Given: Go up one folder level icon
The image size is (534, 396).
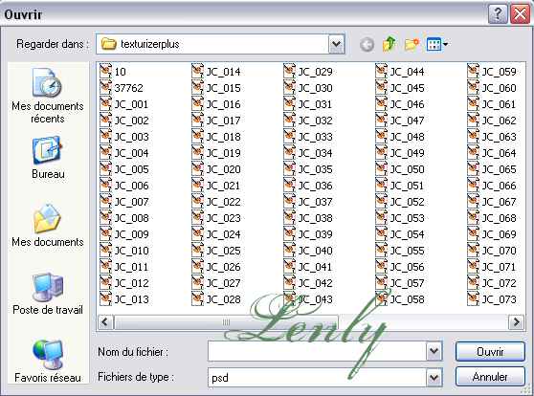Looking at the screenshot, I should [389, 44].
